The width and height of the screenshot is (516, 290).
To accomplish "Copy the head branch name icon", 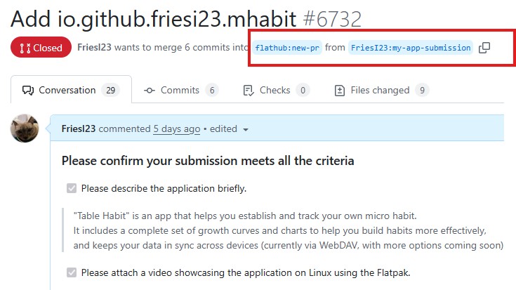I will 484,48.
